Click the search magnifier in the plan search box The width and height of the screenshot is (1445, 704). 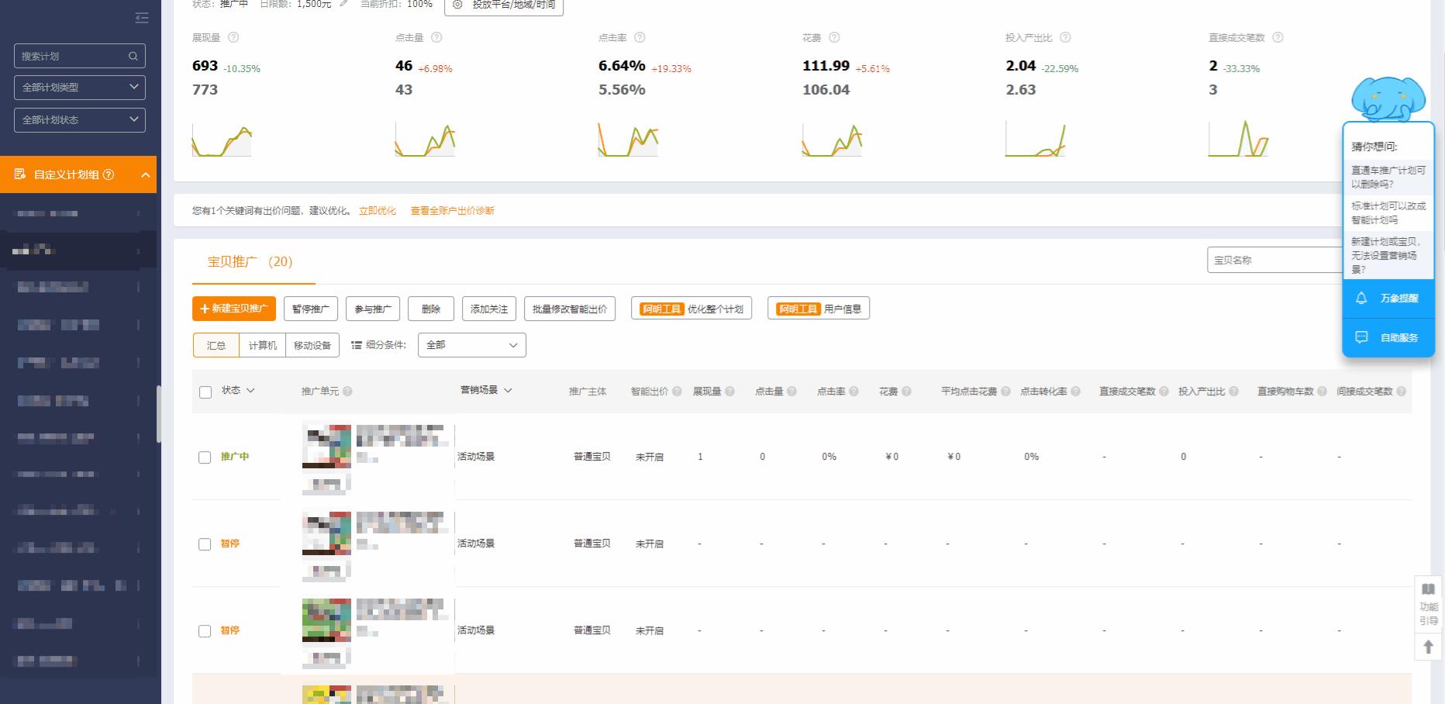133,56
